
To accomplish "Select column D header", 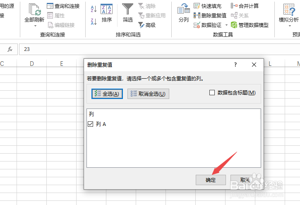I will coord(32,63).
